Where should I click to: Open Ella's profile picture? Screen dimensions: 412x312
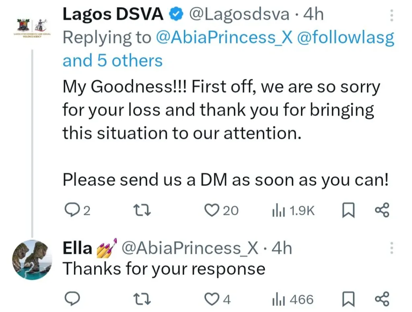[31, 260]
